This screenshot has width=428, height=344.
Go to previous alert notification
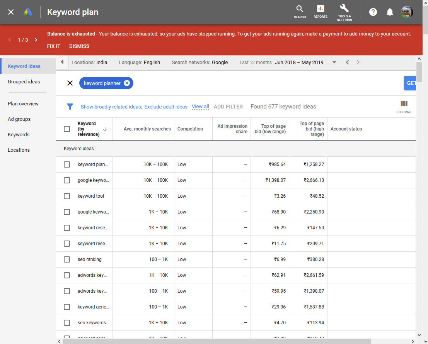pos(10,40)
